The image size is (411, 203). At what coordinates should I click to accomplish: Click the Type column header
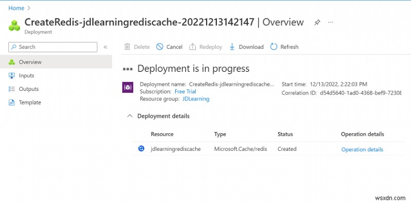pos(220,134)
